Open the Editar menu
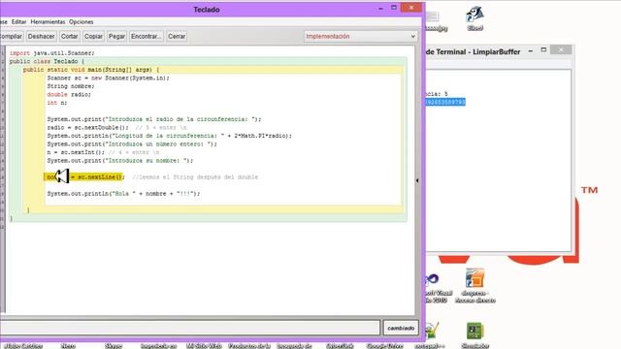Viewport: 621px width, 349px height. [18, 21]
